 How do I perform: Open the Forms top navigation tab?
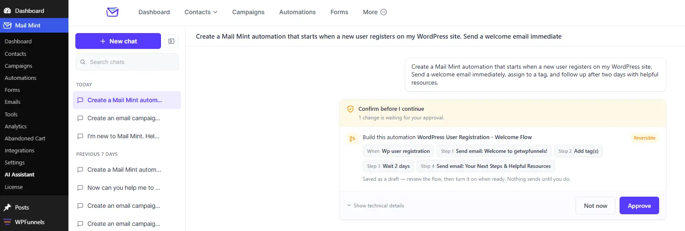pos(339,12)
